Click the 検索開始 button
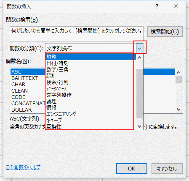Screen dimensions: 189x181 (165, 32)
